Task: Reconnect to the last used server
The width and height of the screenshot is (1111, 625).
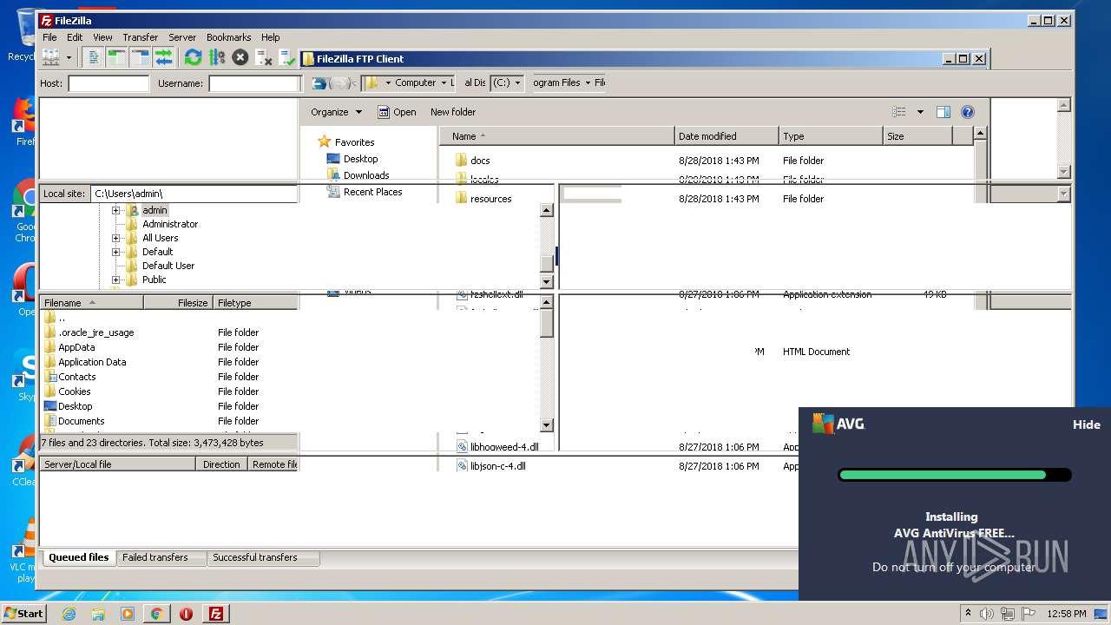Action: (287, 57)
